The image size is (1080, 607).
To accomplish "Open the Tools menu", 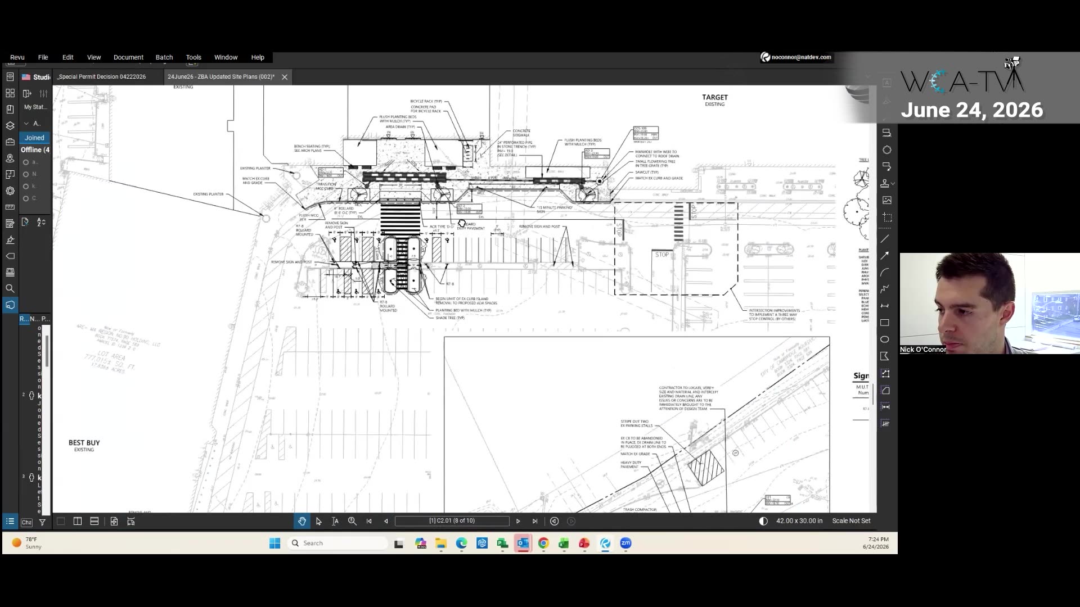I will [x=193, y=57].
